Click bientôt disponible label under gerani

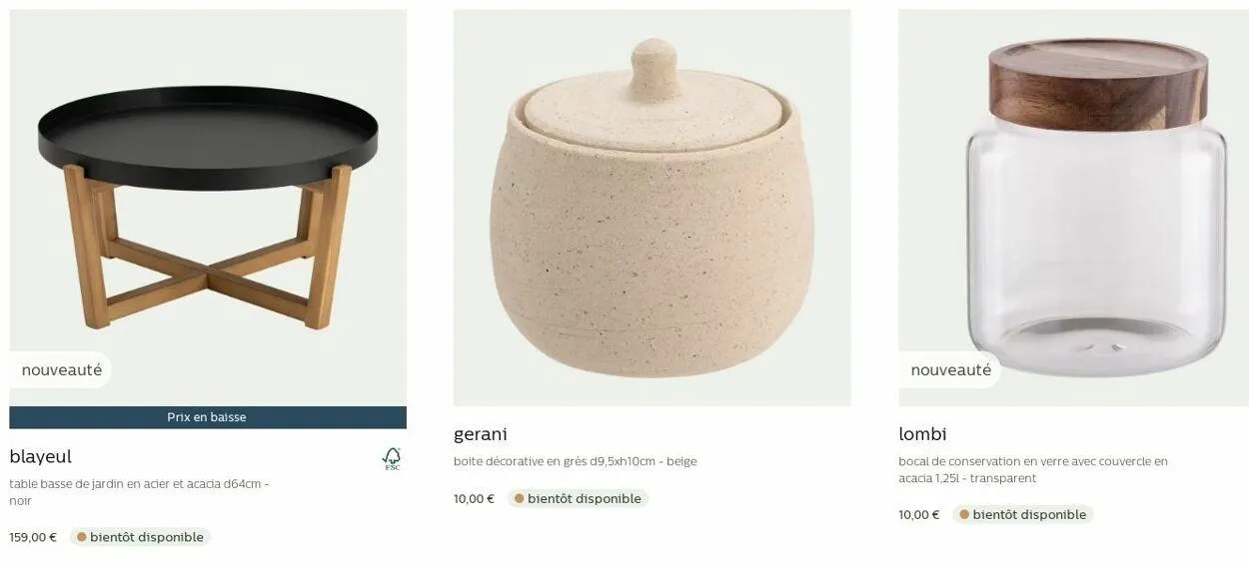[584, 498]
